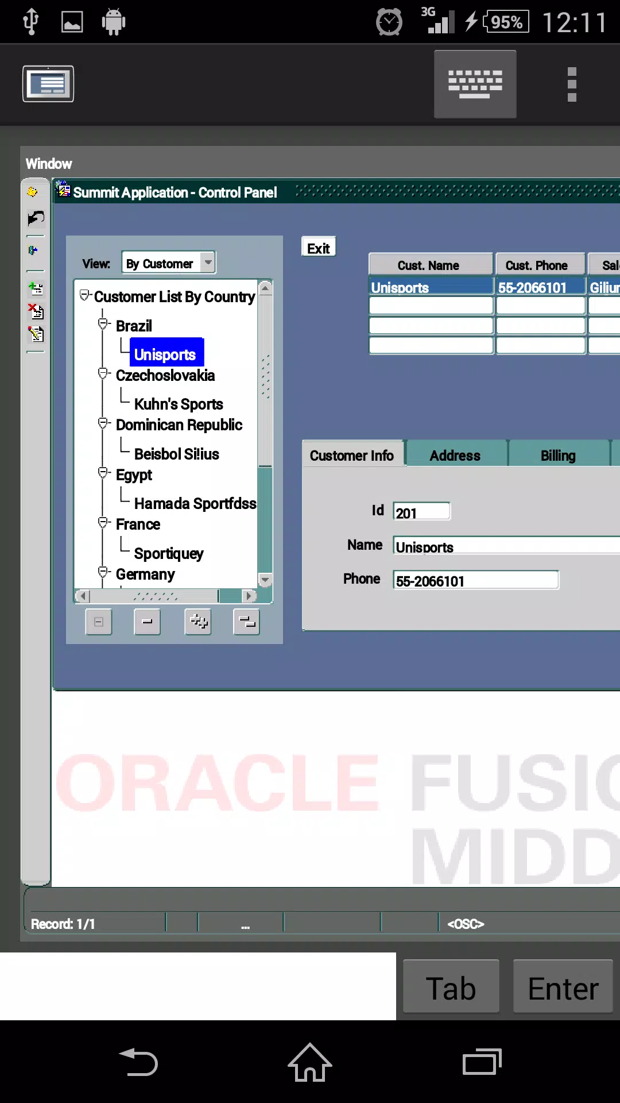Select Sportiquey in the tree
This screenshot has height=1103, width=620.
tap(169, 553)
